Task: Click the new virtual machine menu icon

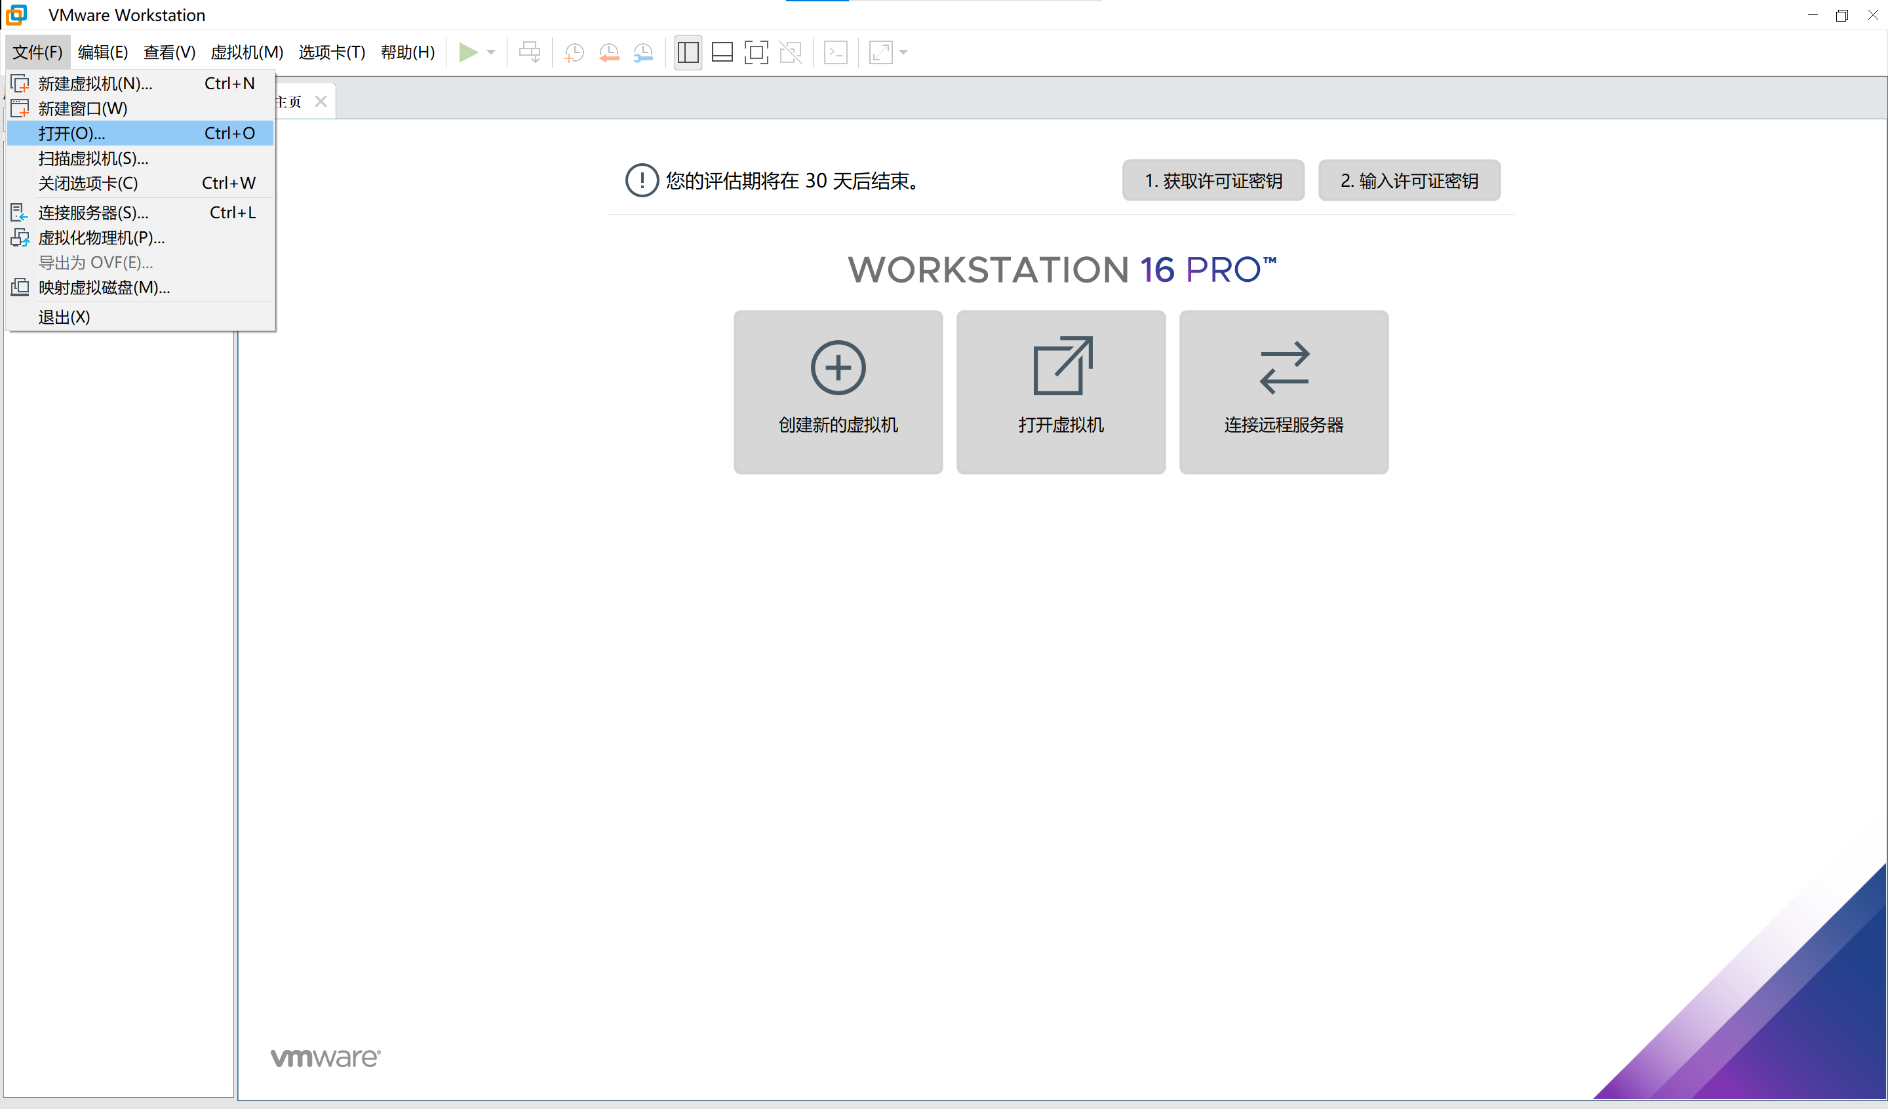Action: (20, 83)
